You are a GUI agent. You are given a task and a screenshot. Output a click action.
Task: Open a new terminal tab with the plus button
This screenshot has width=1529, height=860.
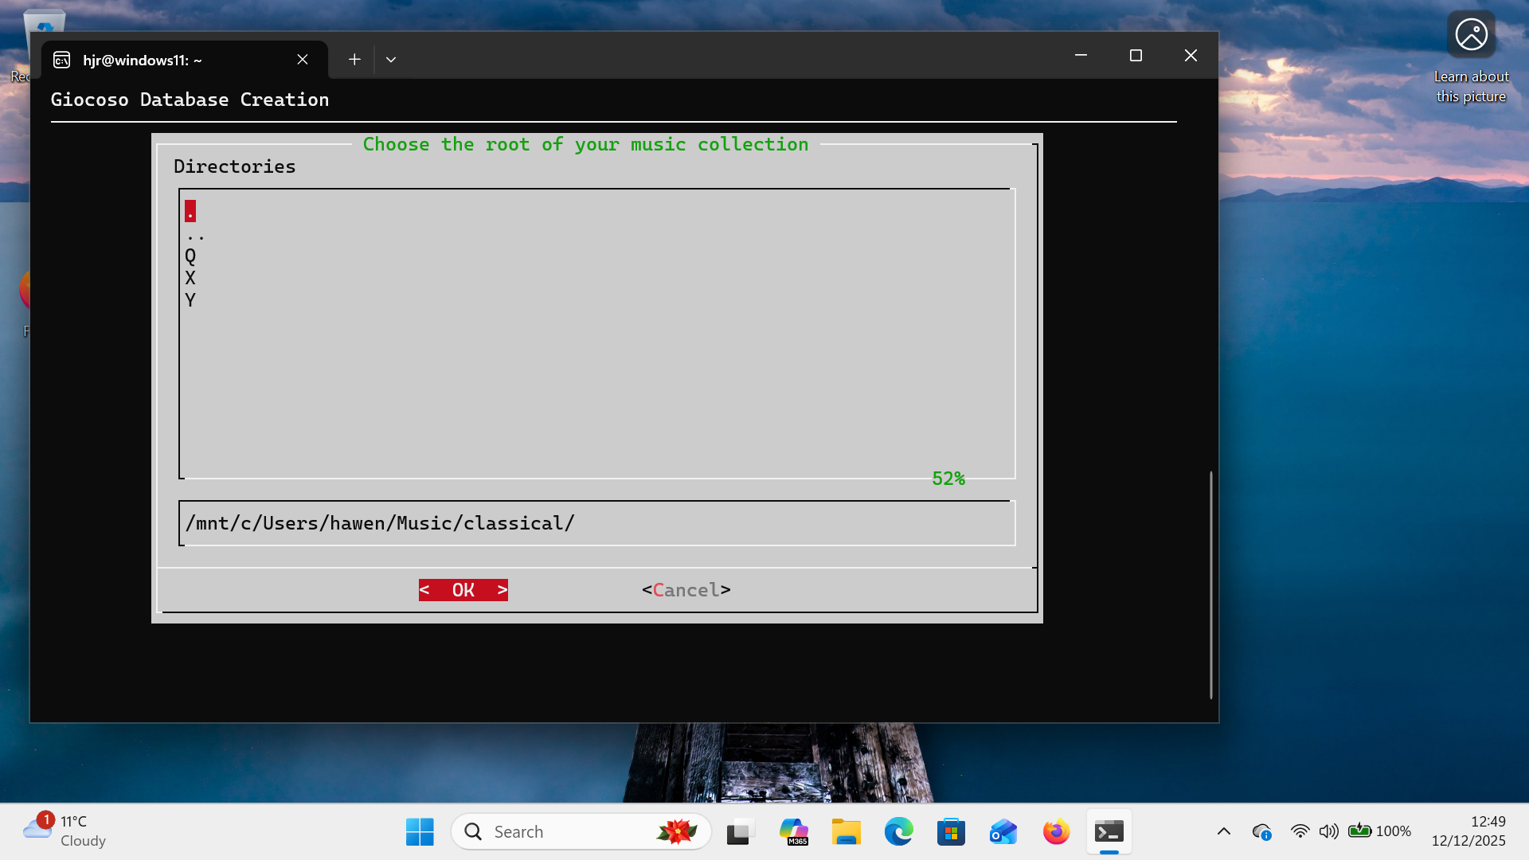coord(354,59)
